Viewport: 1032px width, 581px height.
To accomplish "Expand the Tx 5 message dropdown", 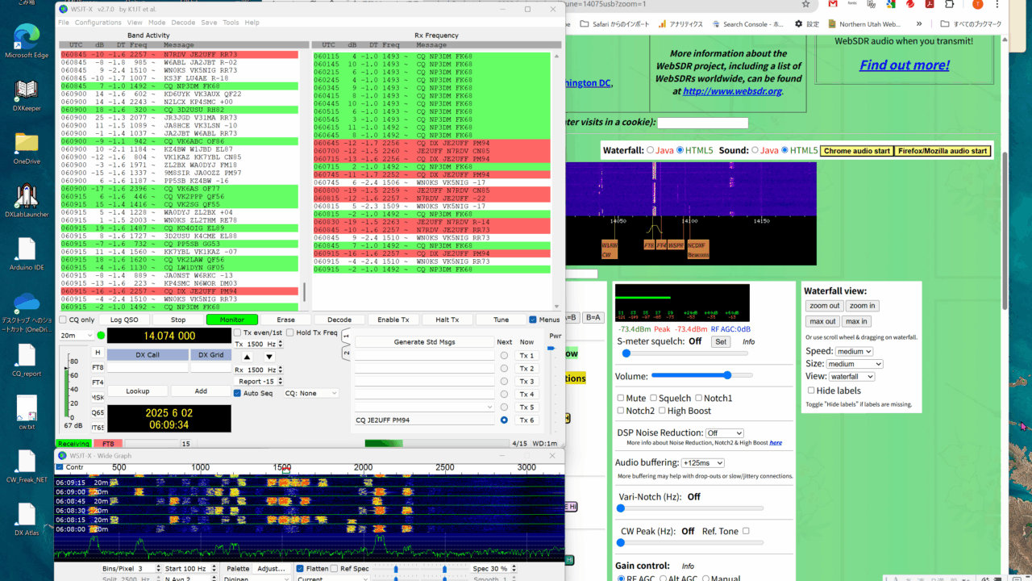I will (491, 407).
